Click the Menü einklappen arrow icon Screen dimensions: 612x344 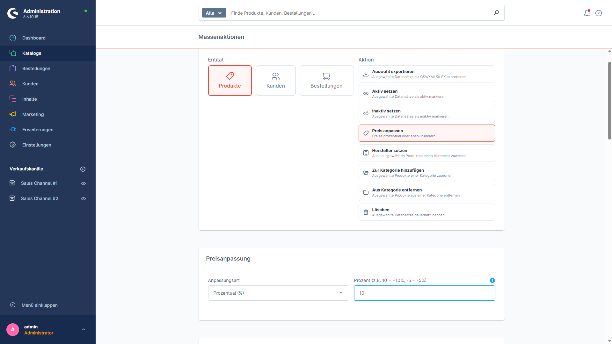pyautogui.click(x=13, y=305)
